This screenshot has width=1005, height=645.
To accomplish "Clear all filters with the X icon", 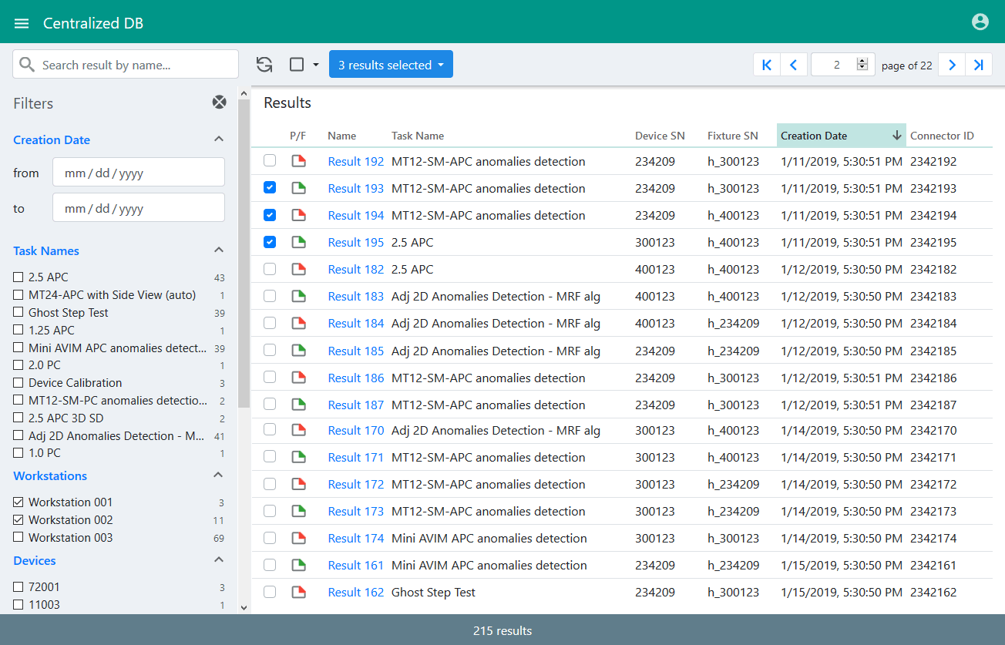I will 220,102.
